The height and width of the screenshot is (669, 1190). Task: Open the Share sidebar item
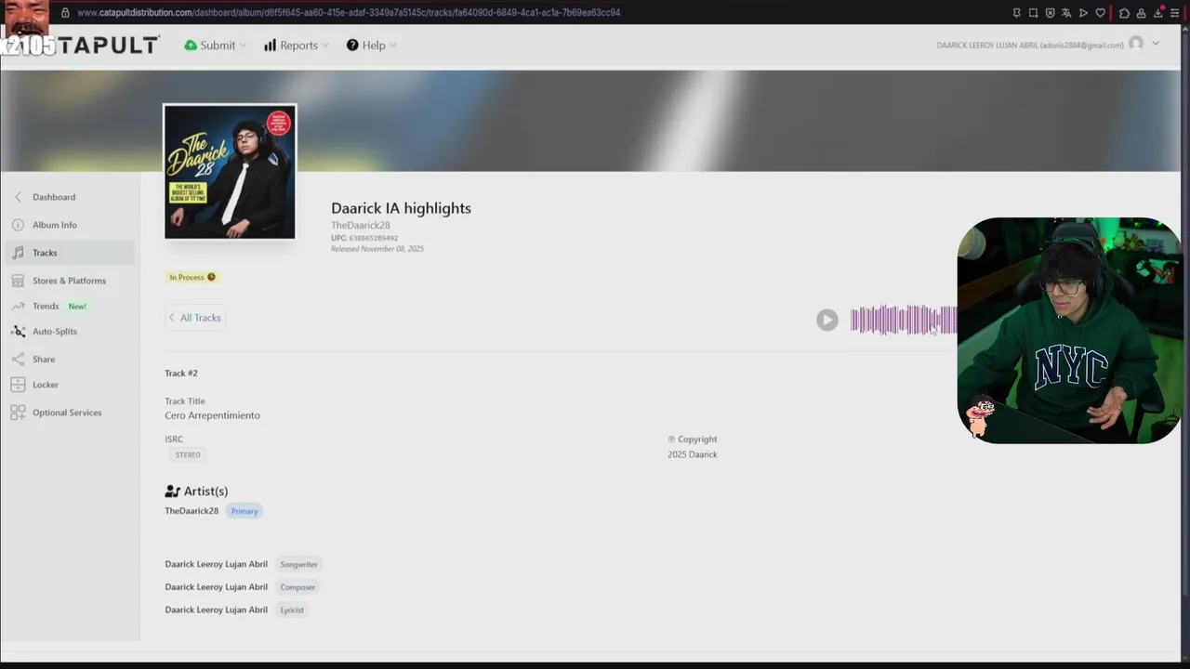pyautogui.click(x=44, y=360)
